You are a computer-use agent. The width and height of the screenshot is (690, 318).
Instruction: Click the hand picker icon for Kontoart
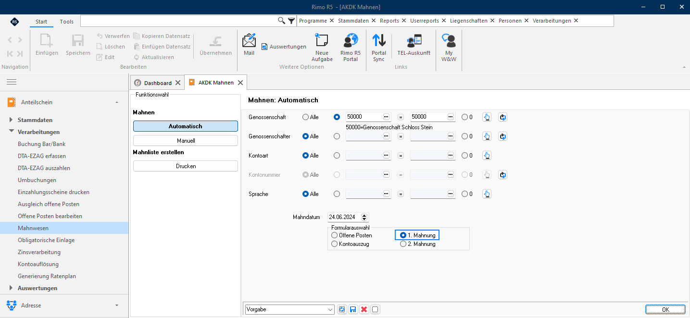coord(487,156)
